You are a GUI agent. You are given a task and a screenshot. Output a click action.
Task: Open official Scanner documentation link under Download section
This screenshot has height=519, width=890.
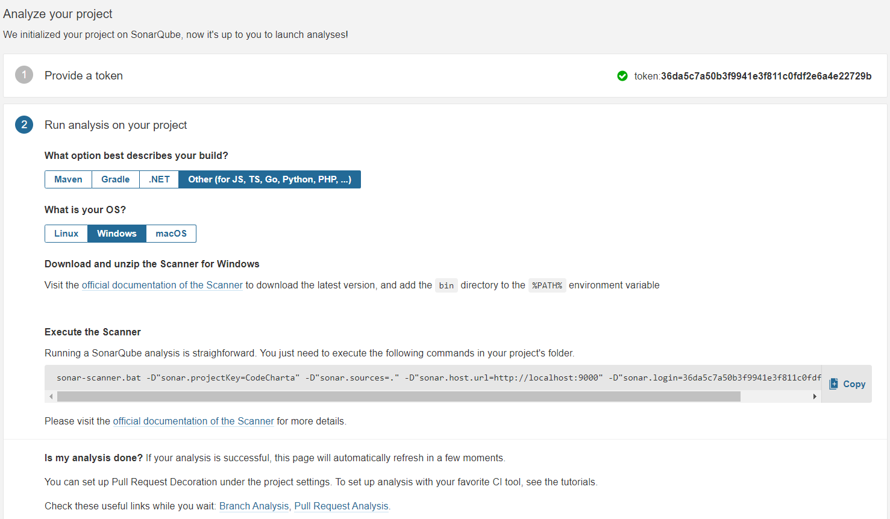tap(162, 285)
